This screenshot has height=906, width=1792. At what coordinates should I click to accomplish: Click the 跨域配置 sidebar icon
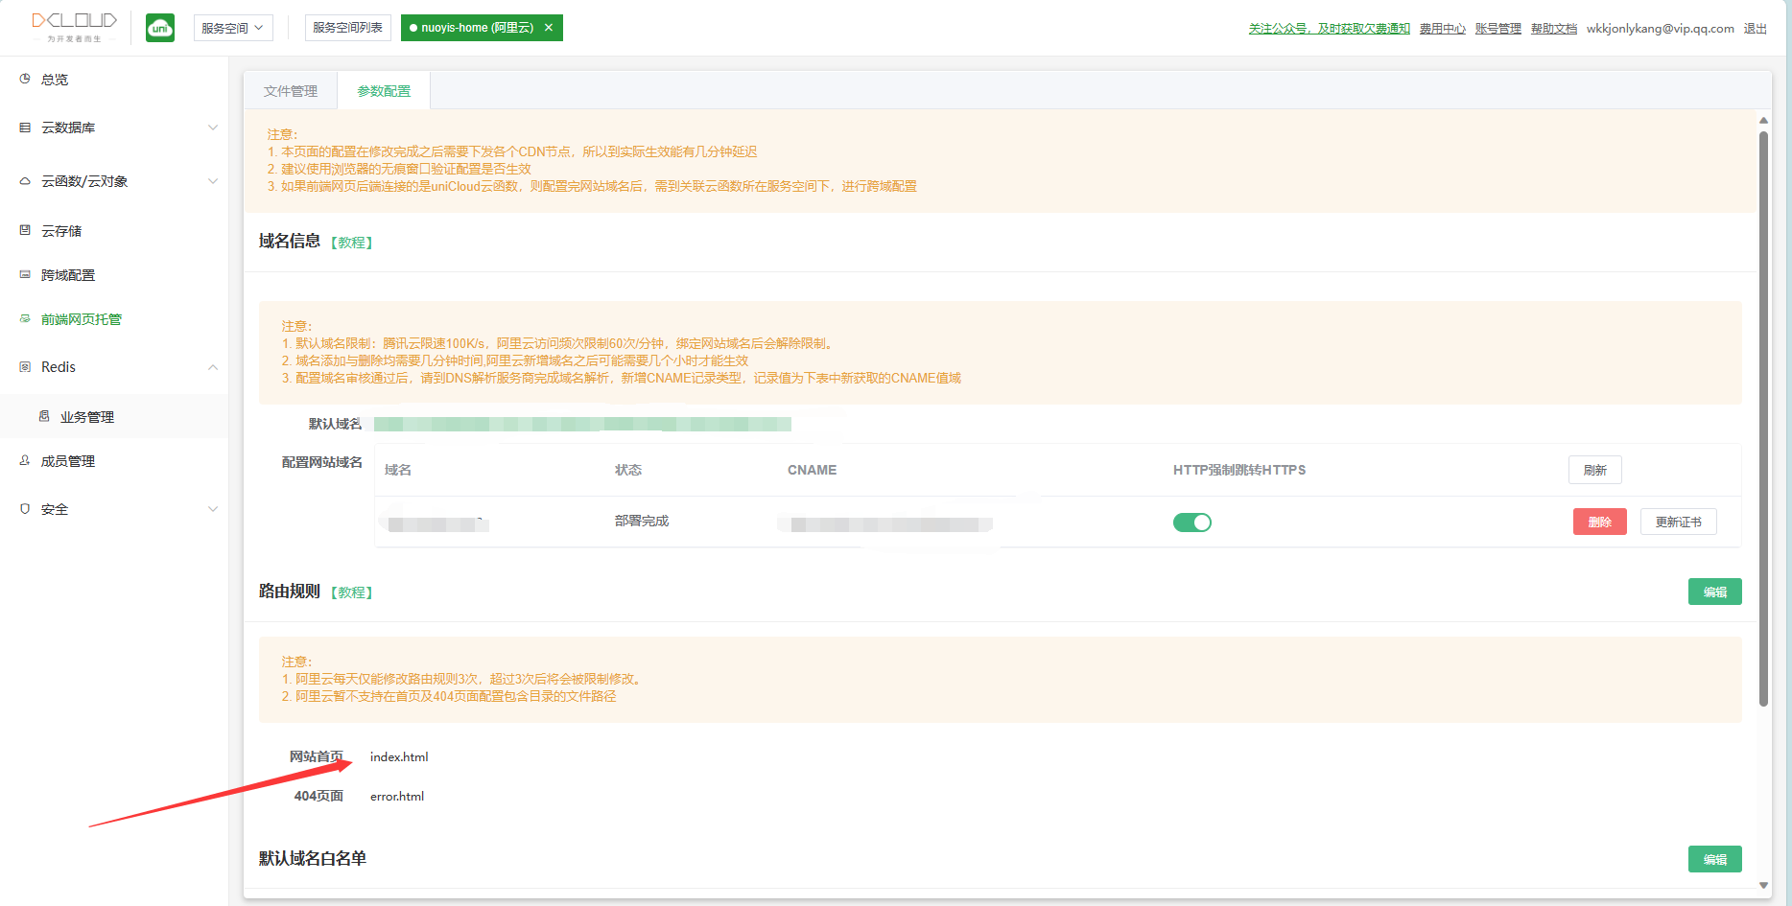25,275
